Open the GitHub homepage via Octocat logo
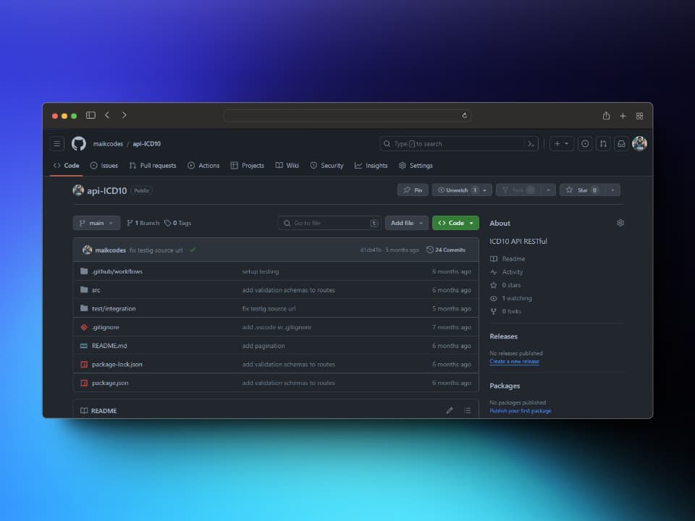 (79, 143)
